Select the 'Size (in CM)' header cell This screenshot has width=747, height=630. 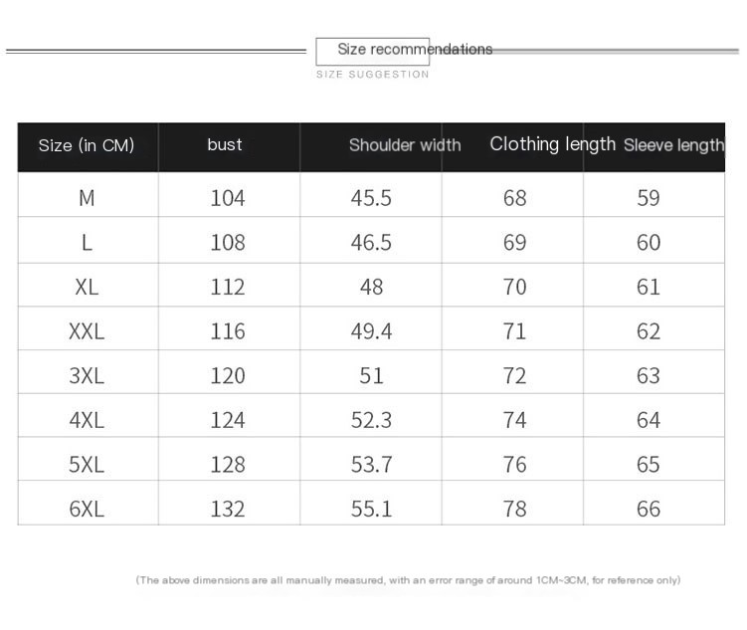point(87,145)
